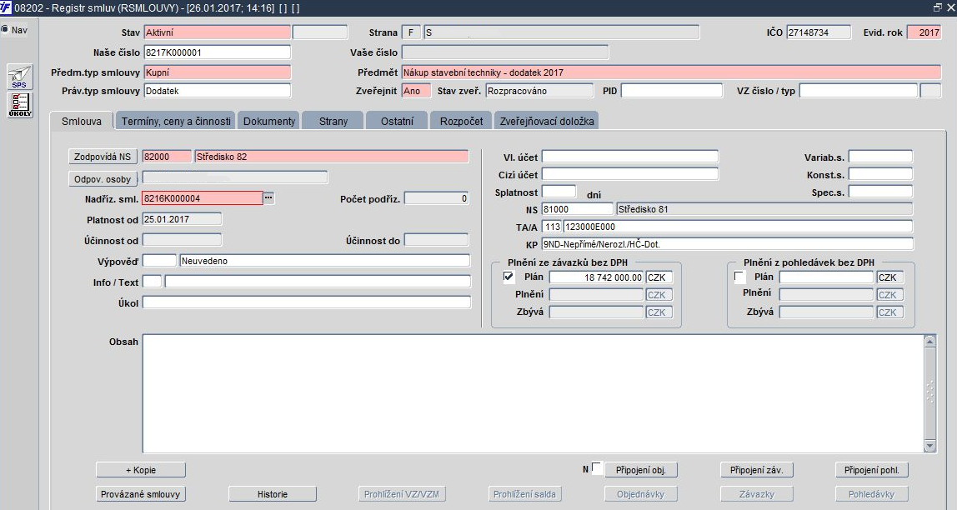Focus the Vl. účet field

click(x=630, y=157)
